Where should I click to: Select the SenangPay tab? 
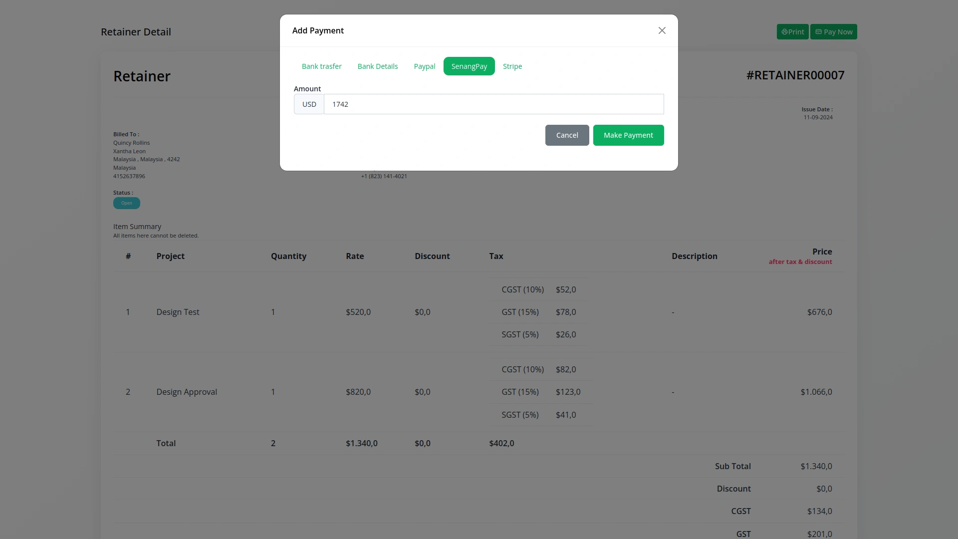469,66
